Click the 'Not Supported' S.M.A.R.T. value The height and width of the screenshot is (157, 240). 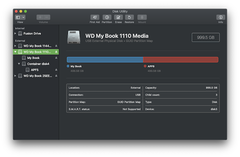pyautogui.click(x=132, y=109)
